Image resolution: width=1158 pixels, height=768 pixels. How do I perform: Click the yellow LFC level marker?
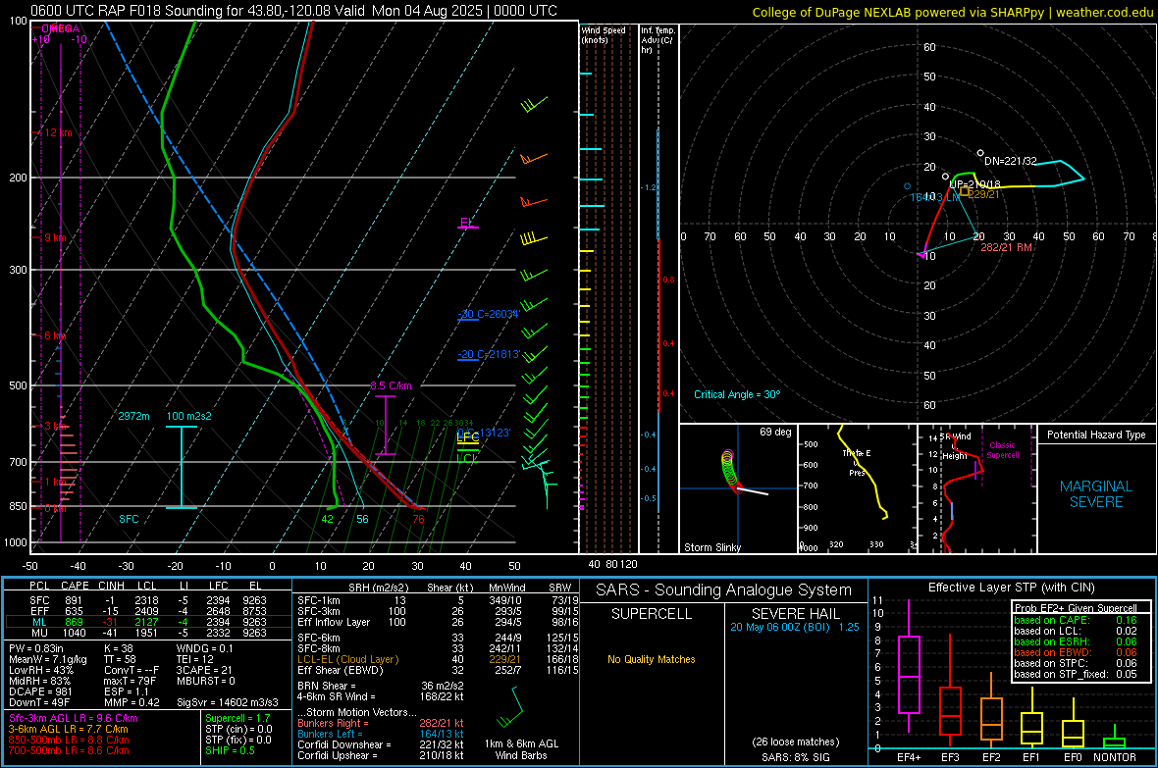[467, 437]
